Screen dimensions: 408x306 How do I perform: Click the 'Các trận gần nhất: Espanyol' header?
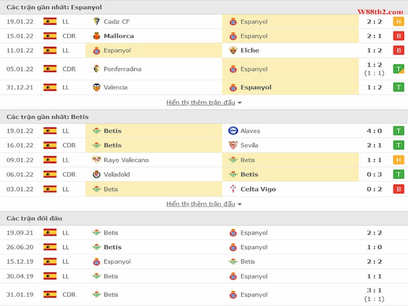point(54,7)
